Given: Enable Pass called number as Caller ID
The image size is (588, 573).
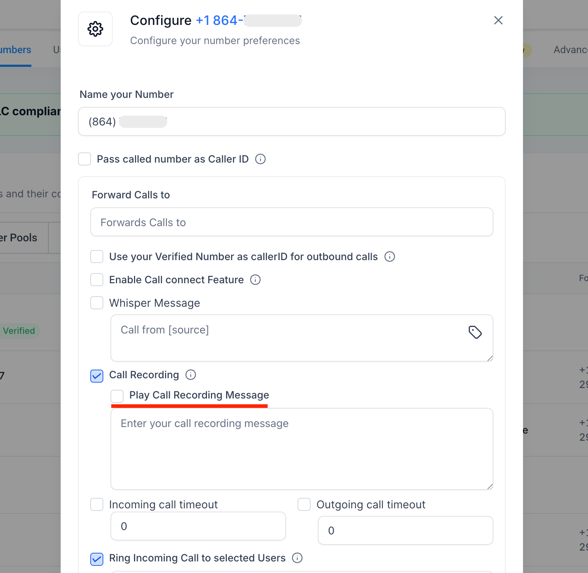Looking at the screenshot, I should [x=85, y=159].
